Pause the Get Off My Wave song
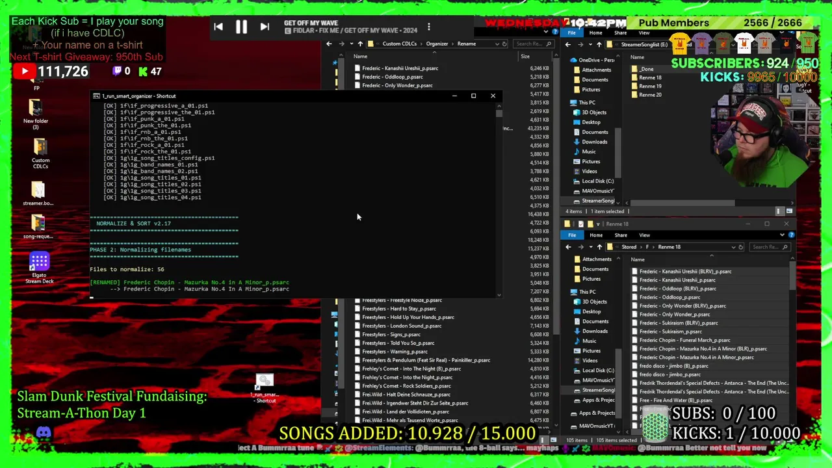Screen dimensions: 832x468 (241, 27)
